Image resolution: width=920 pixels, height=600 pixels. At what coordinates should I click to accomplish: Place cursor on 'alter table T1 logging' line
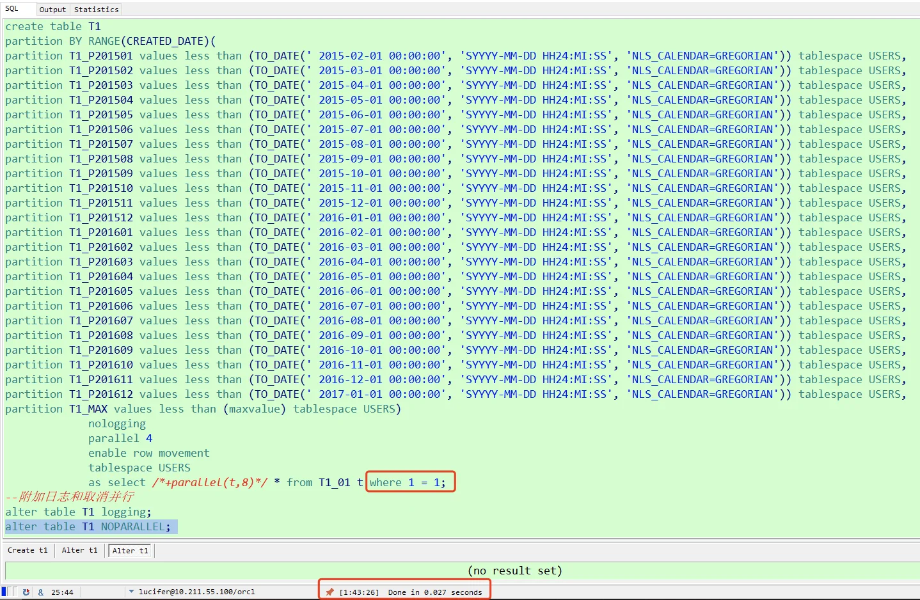tap(79, 512)
